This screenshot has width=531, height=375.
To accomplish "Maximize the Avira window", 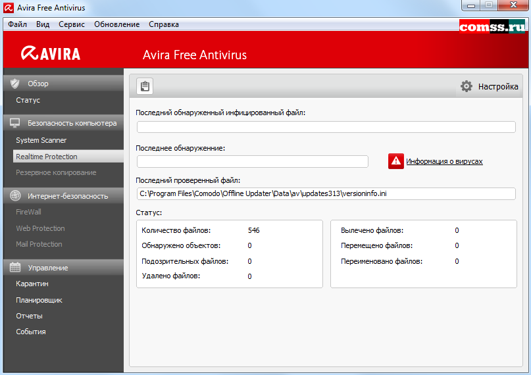I will coord(489,5).
